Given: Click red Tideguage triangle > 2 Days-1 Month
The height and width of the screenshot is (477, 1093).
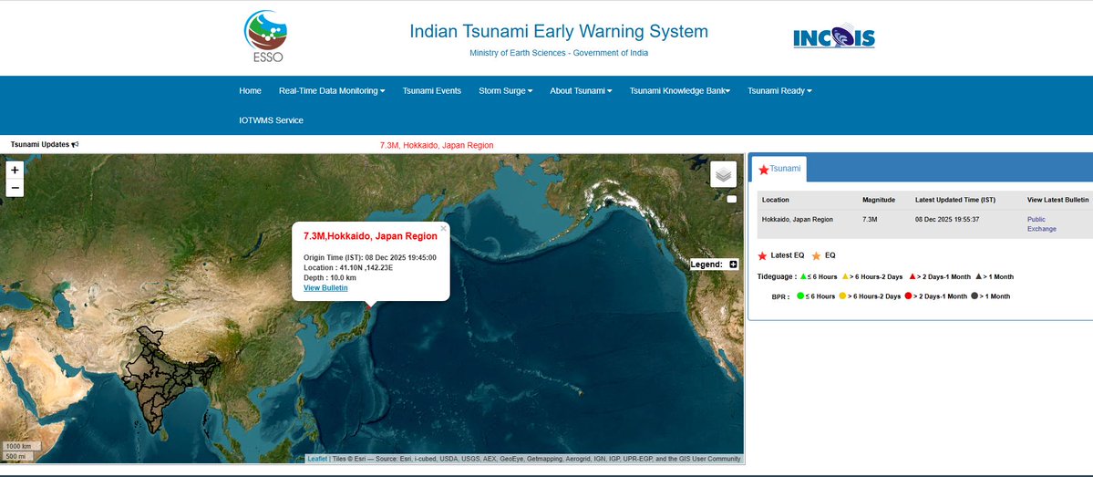Looking at the screenshot, I should (912, 276).
